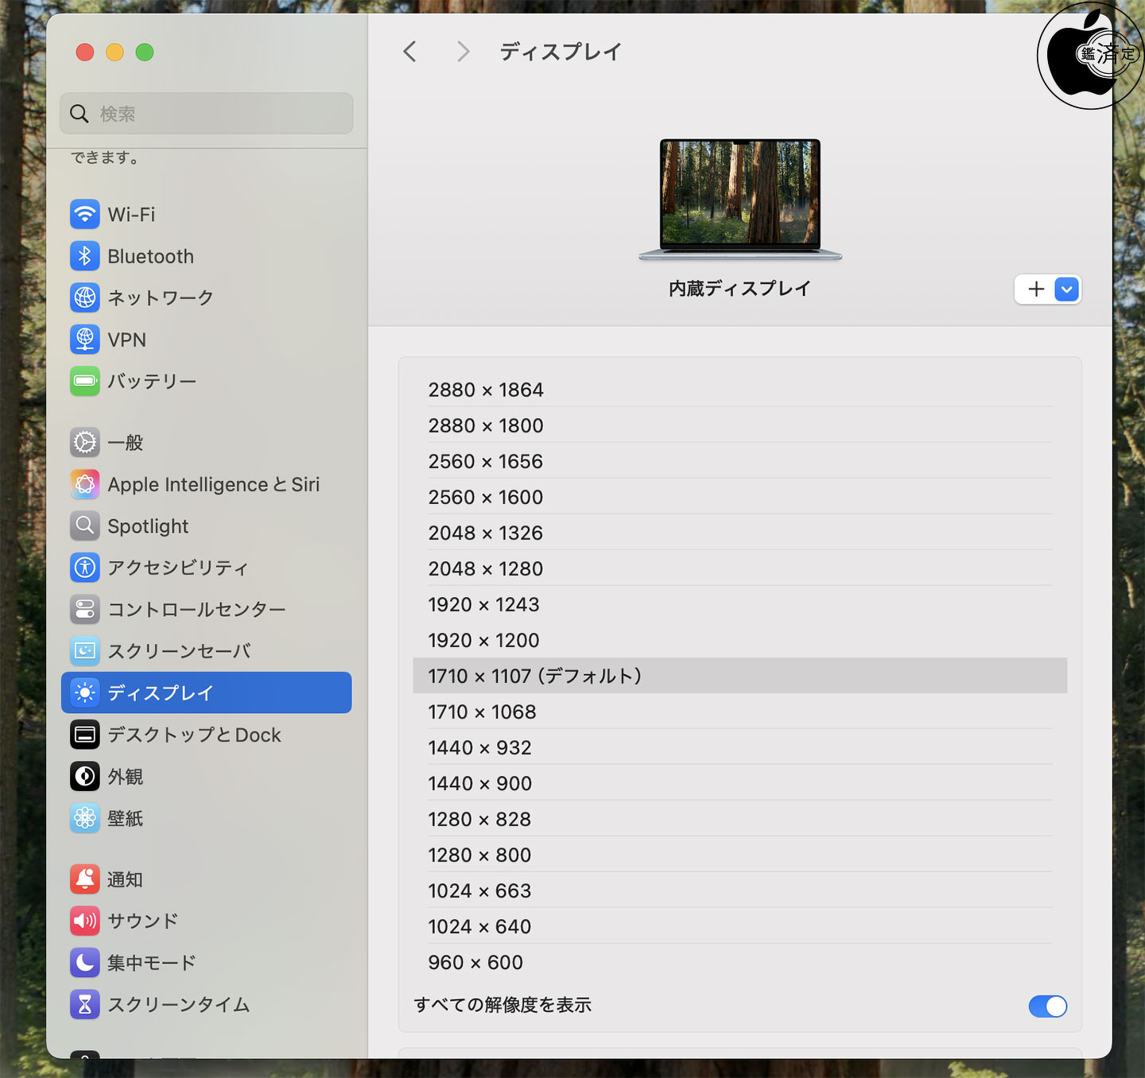Viewport: 1145px width, 1078px height.
Task: Select the 1440 × 900 resolution row
Action: coord(479,783)
